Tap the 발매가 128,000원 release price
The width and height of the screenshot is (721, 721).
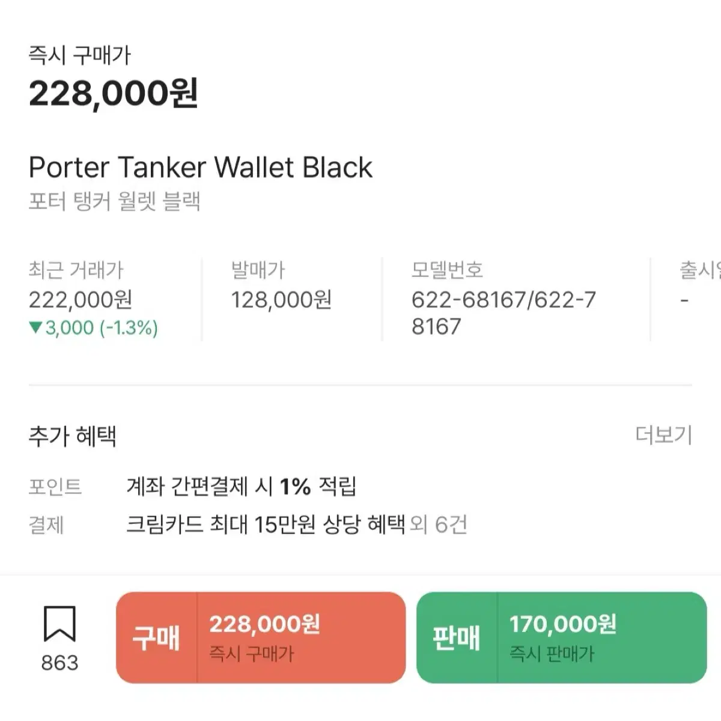pyautogui.click(x=281, y=299)
